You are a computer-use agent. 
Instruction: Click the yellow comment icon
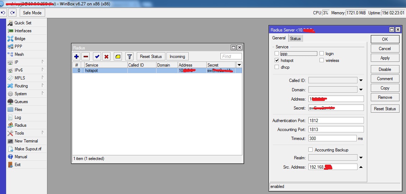pyautogui.click(x=118, y=56)
